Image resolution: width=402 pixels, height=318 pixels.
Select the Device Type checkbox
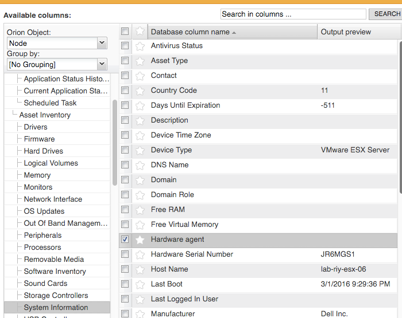click(125, 150)
